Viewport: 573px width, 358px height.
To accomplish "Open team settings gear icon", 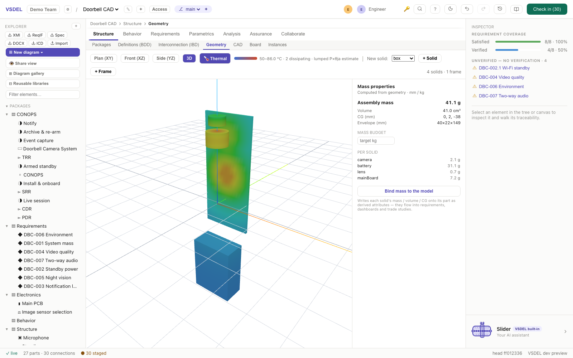I will (68, 9).
